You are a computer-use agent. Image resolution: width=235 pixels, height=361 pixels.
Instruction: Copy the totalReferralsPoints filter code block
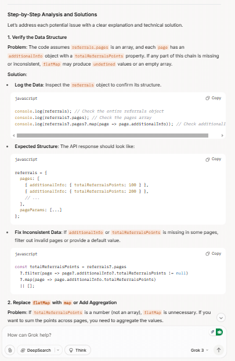coord(213,254)
